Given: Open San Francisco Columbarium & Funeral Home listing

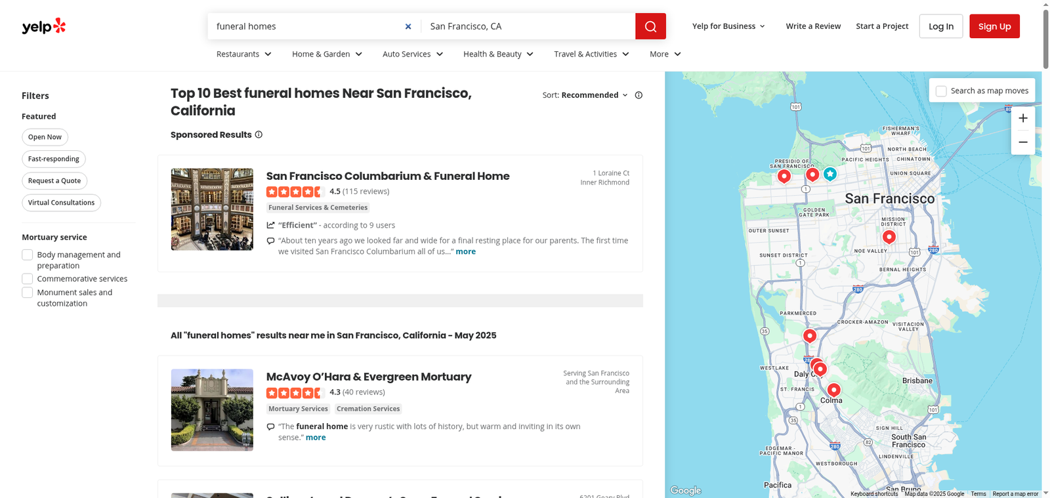Looking at the screenshot, I should (x=388, y=176).
